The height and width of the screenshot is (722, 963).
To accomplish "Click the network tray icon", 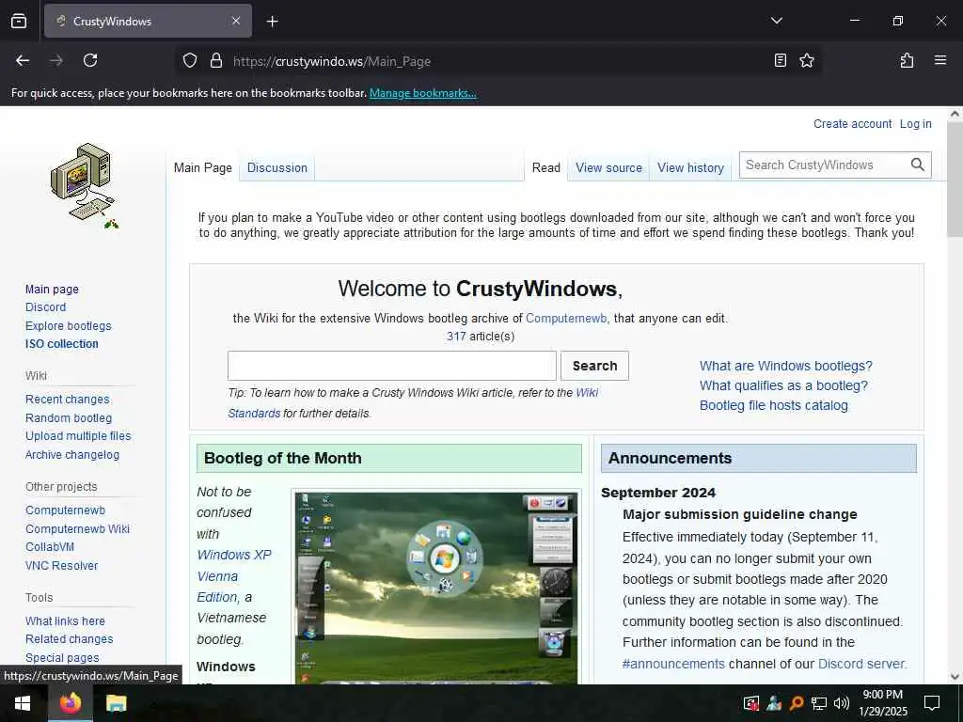I will pyautogui.click(x=819, y=703).
